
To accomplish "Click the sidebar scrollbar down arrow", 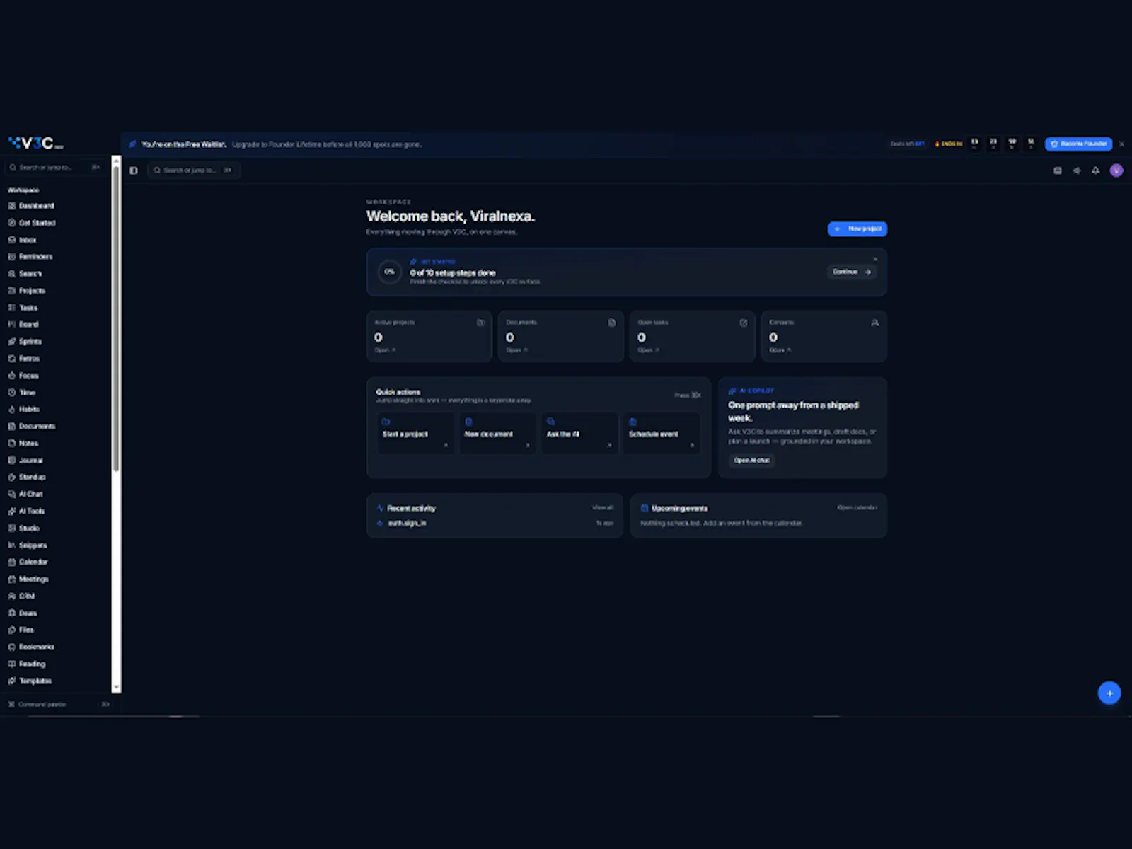I will [116, 688].
